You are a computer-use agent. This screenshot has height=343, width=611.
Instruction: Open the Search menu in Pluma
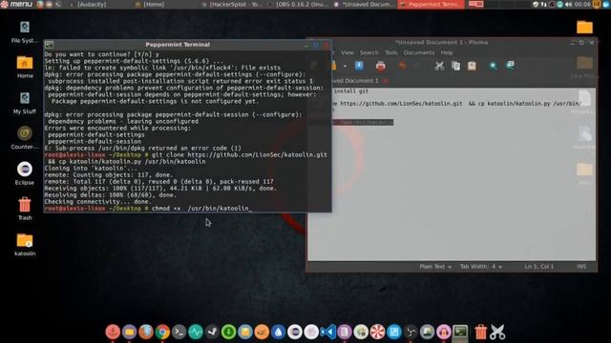click(x=369, y=52)
